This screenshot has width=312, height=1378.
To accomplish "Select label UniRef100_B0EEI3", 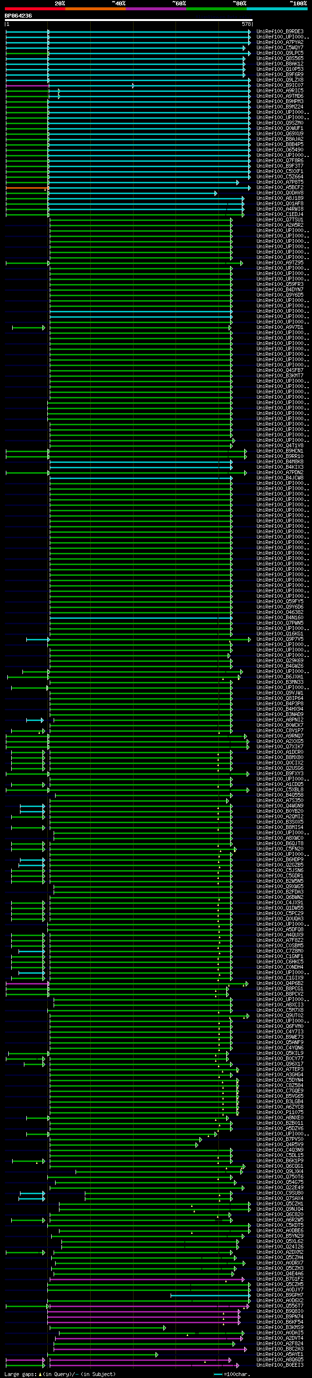I will coord(280,1365).
